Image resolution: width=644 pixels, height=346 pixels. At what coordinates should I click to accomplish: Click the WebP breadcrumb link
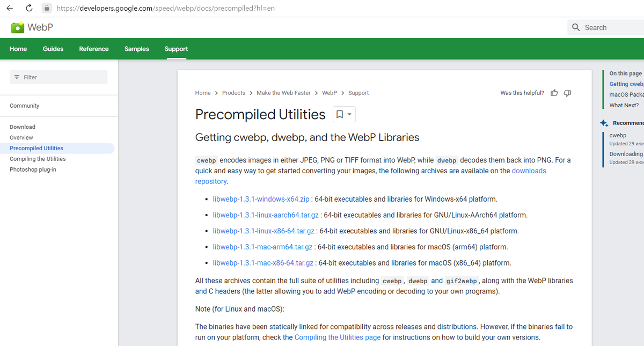[x=330, y=93]
